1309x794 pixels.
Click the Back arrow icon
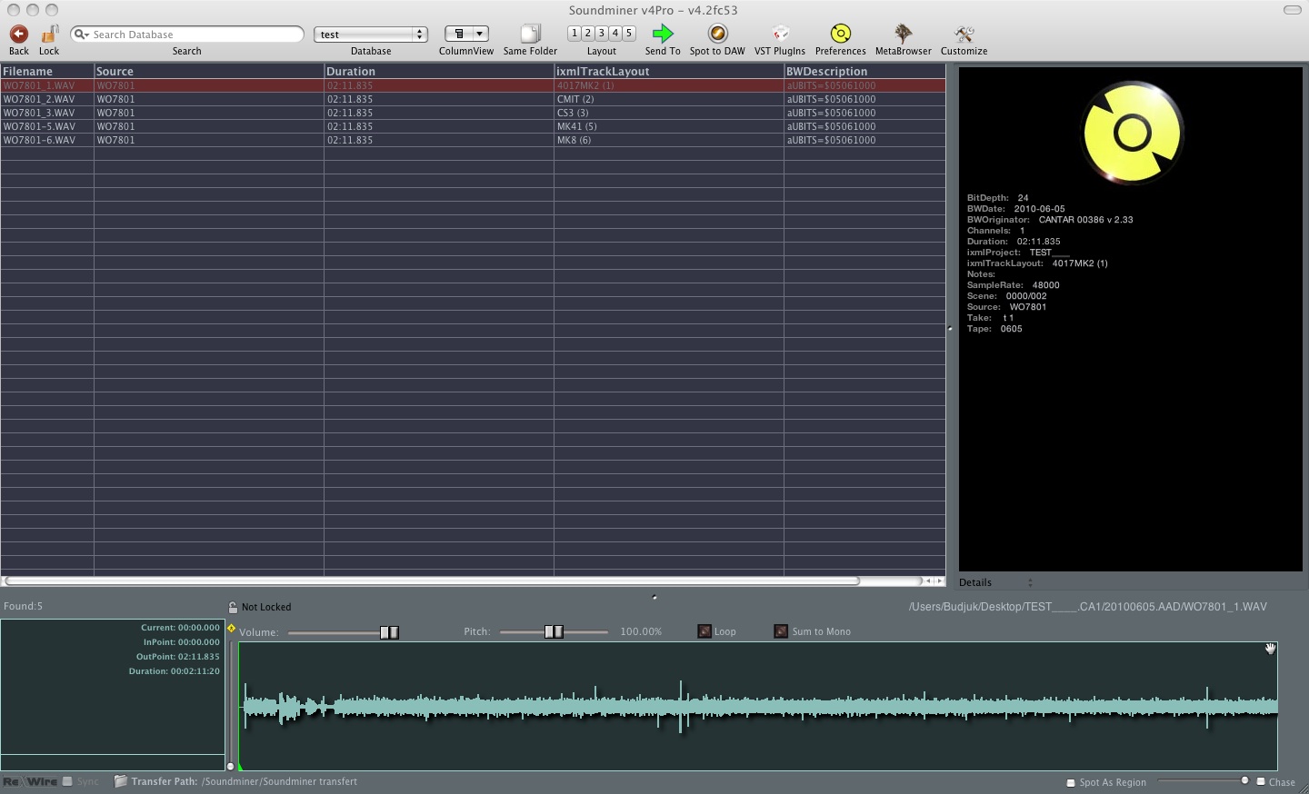(x=18, y=35)
